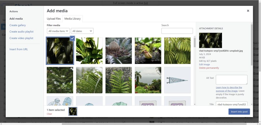The height and width of the screenshot is (125, 261).
Task: Select the striped green leaves thumbnail
Action: point(177,51)
